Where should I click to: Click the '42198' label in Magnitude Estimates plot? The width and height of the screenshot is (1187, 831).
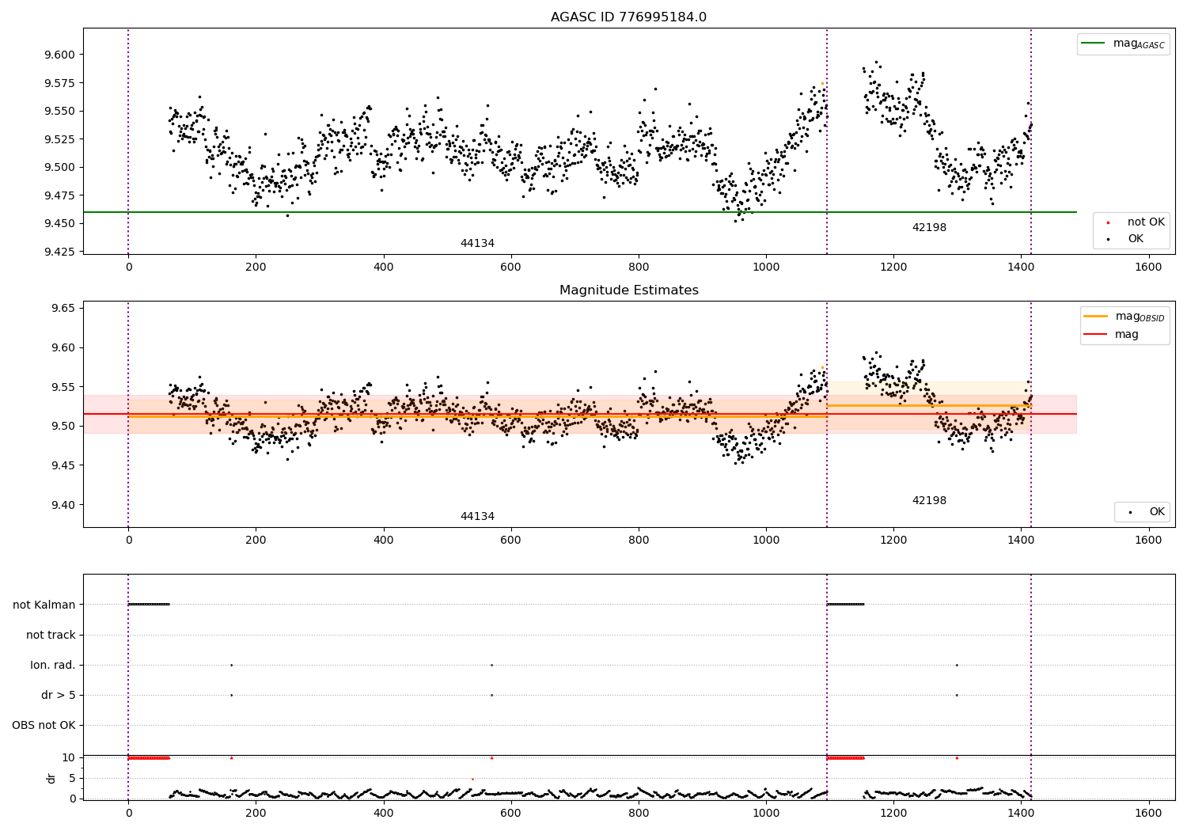point(929,500)
